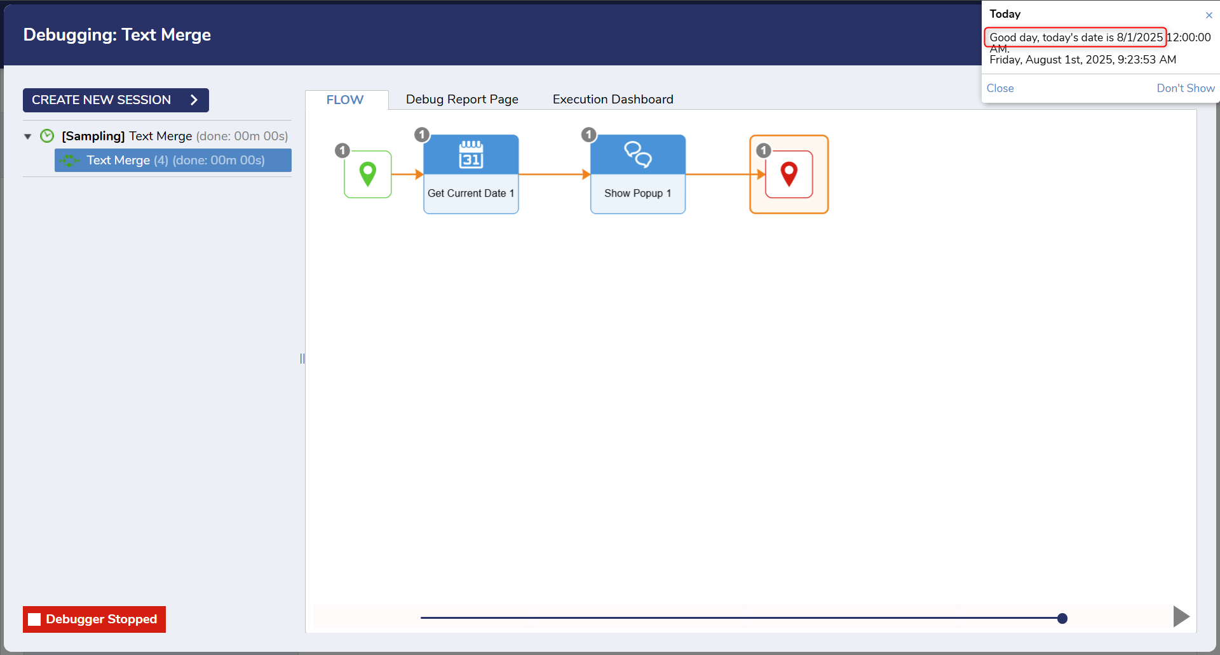Click the Today notification title
Screen dimensions: 1220x655
(x=1005, y=14)
